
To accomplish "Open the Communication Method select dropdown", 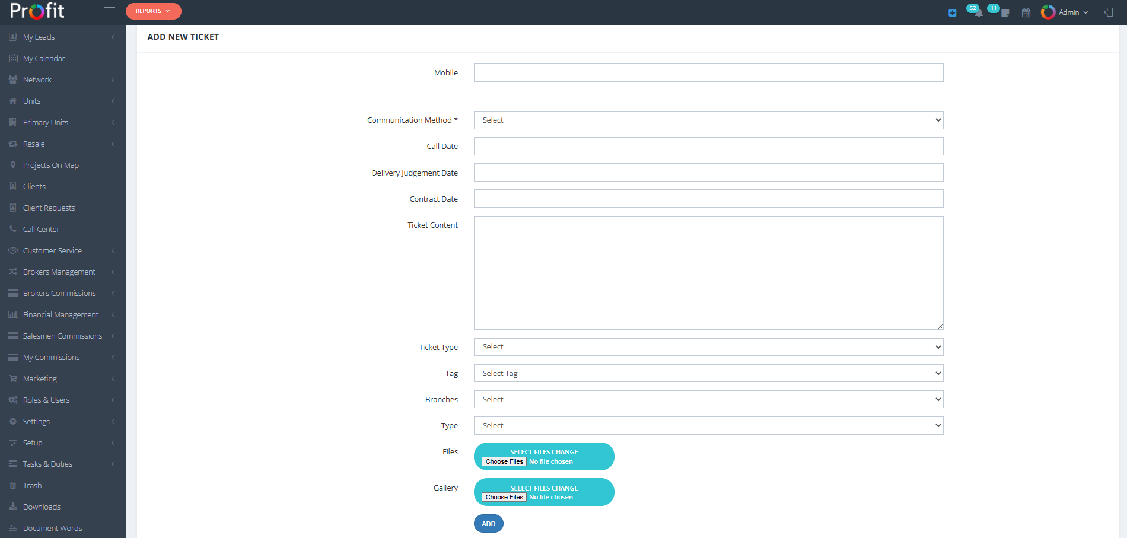I will (x=708, y=120).
